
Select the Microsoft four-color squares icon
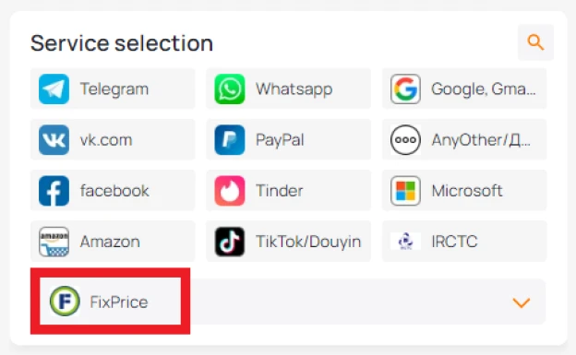[405, 191]
